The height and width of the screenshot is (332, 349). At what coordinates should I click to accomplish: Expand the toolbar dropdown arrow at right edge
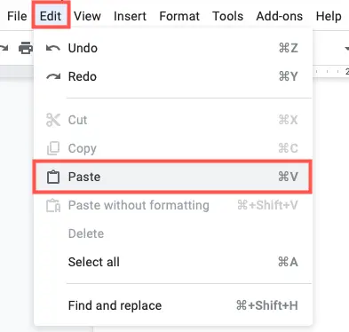(346, 48)
